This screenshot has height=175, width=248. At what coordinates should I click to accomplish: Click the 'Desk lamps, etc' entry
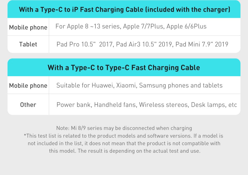click(214, 105)
